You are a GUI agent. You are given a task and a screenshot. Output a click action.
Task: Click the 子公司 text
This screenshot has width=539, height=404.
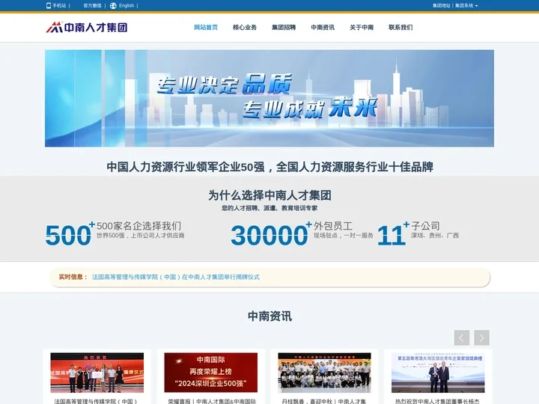coord(425,226)
